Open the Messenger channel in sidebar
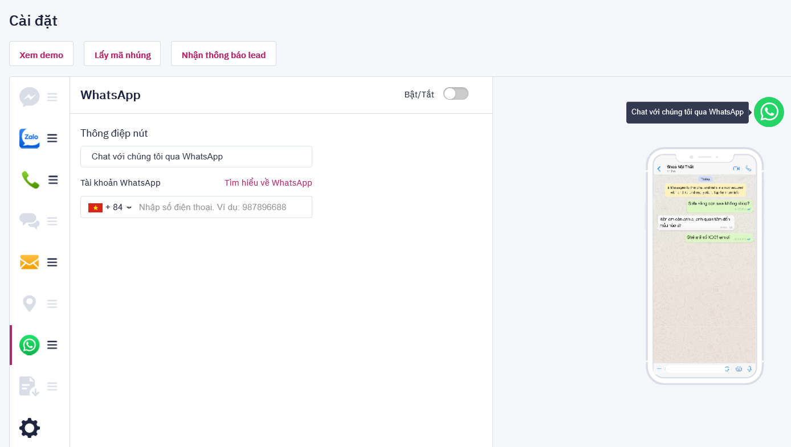 [30, 97]
